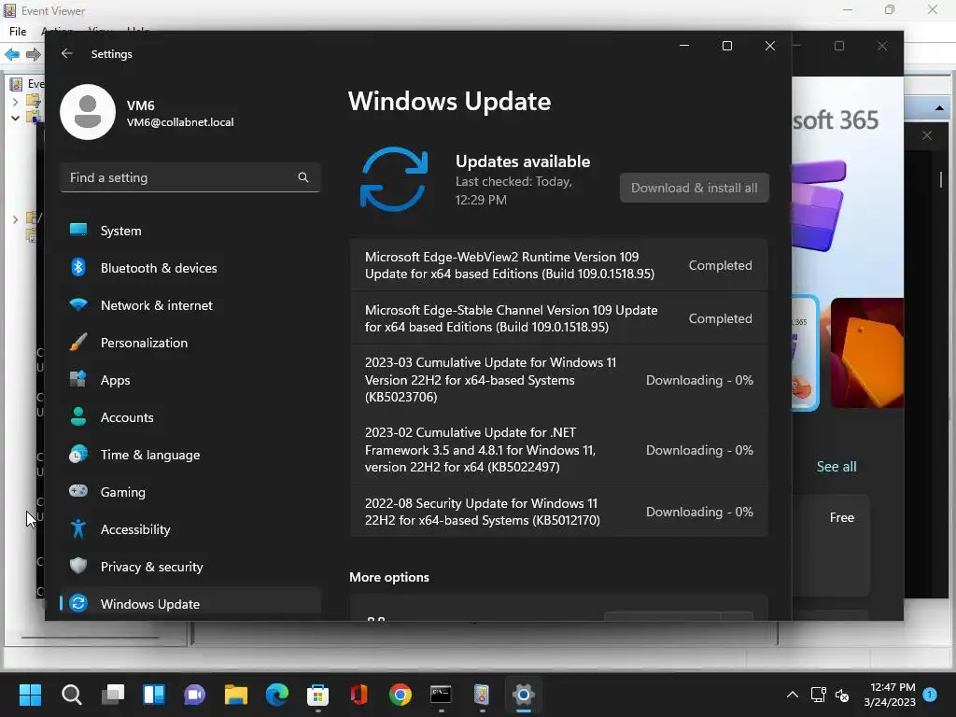Click Event Viewer forward arrow toolbar icon
The width and height of the screenshot is (956, 717).
[34, 54]
